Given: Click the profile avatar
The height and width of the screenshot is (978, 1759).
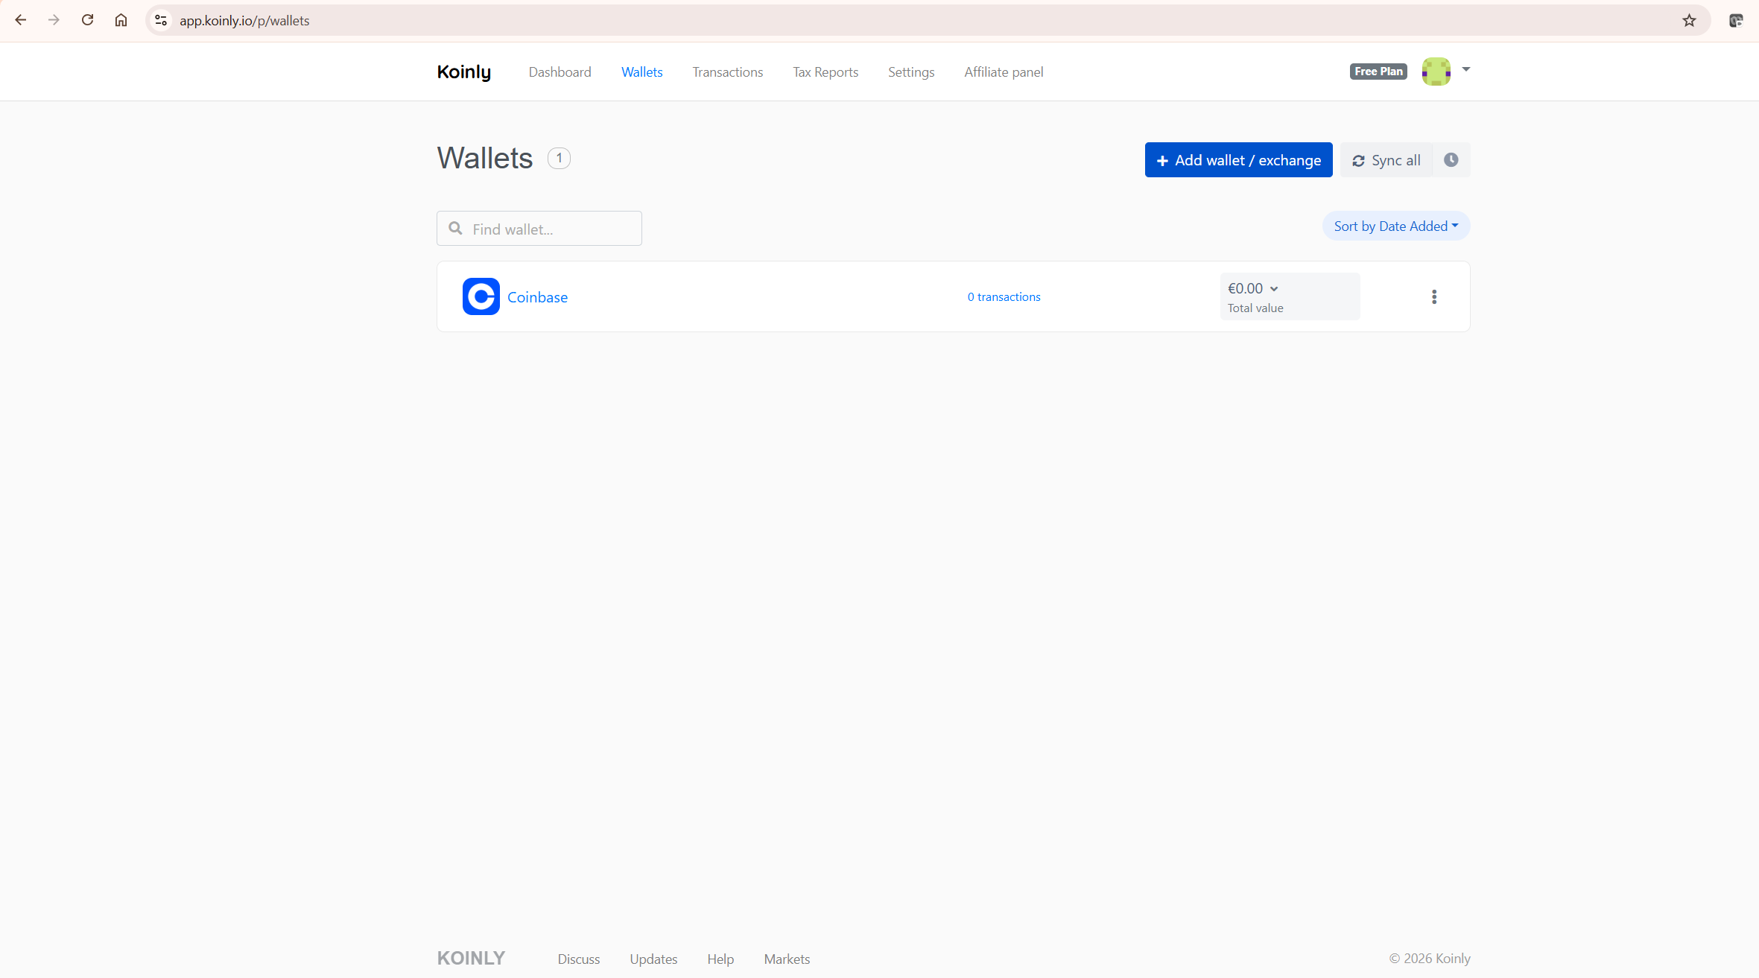Looking at the screenshot, I should pos(1436,71).
